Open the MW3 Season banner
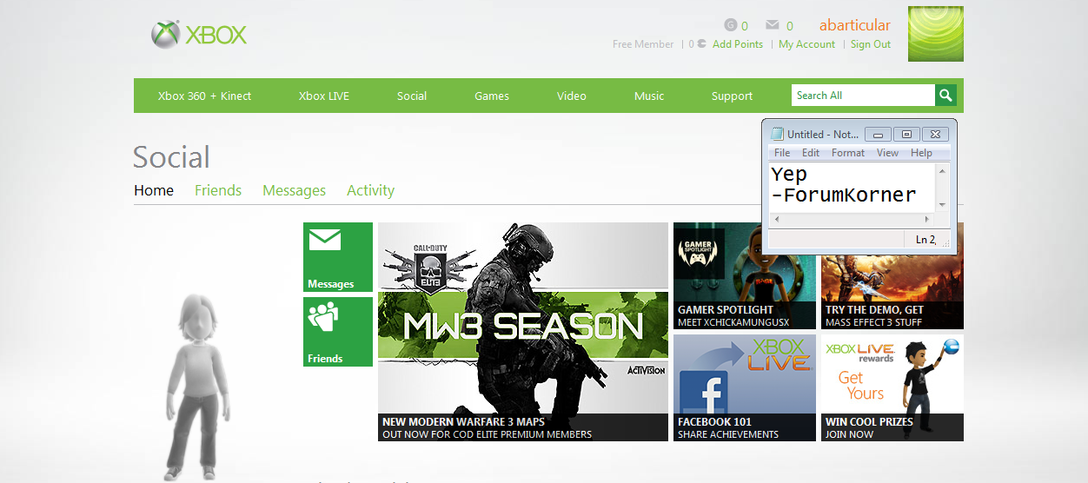 pyautogui.click(x=523, y=332)
